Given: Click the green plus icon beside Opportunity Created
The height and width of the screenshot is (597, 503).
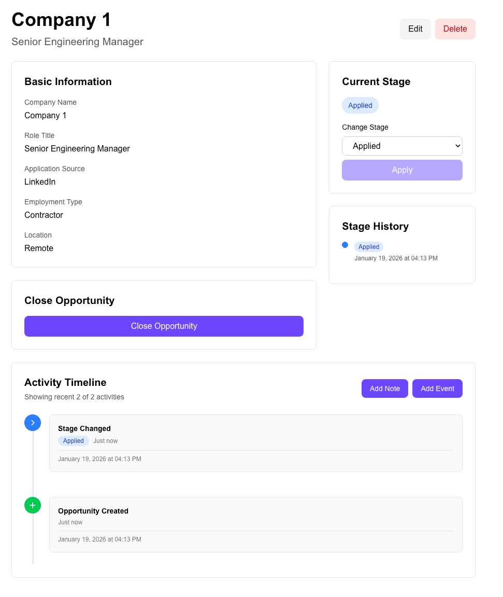Looking at the screenshot, I should [33, 505].
